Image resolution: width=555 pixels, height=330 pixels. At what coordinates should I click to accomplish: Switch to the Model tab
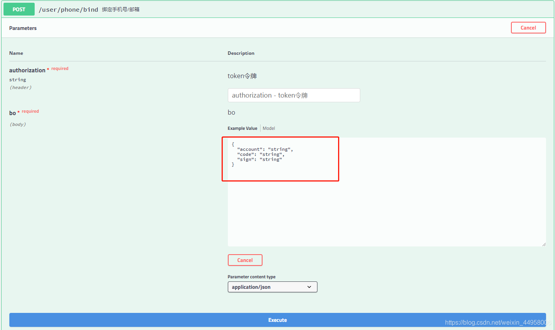click(x=269, y=128)
